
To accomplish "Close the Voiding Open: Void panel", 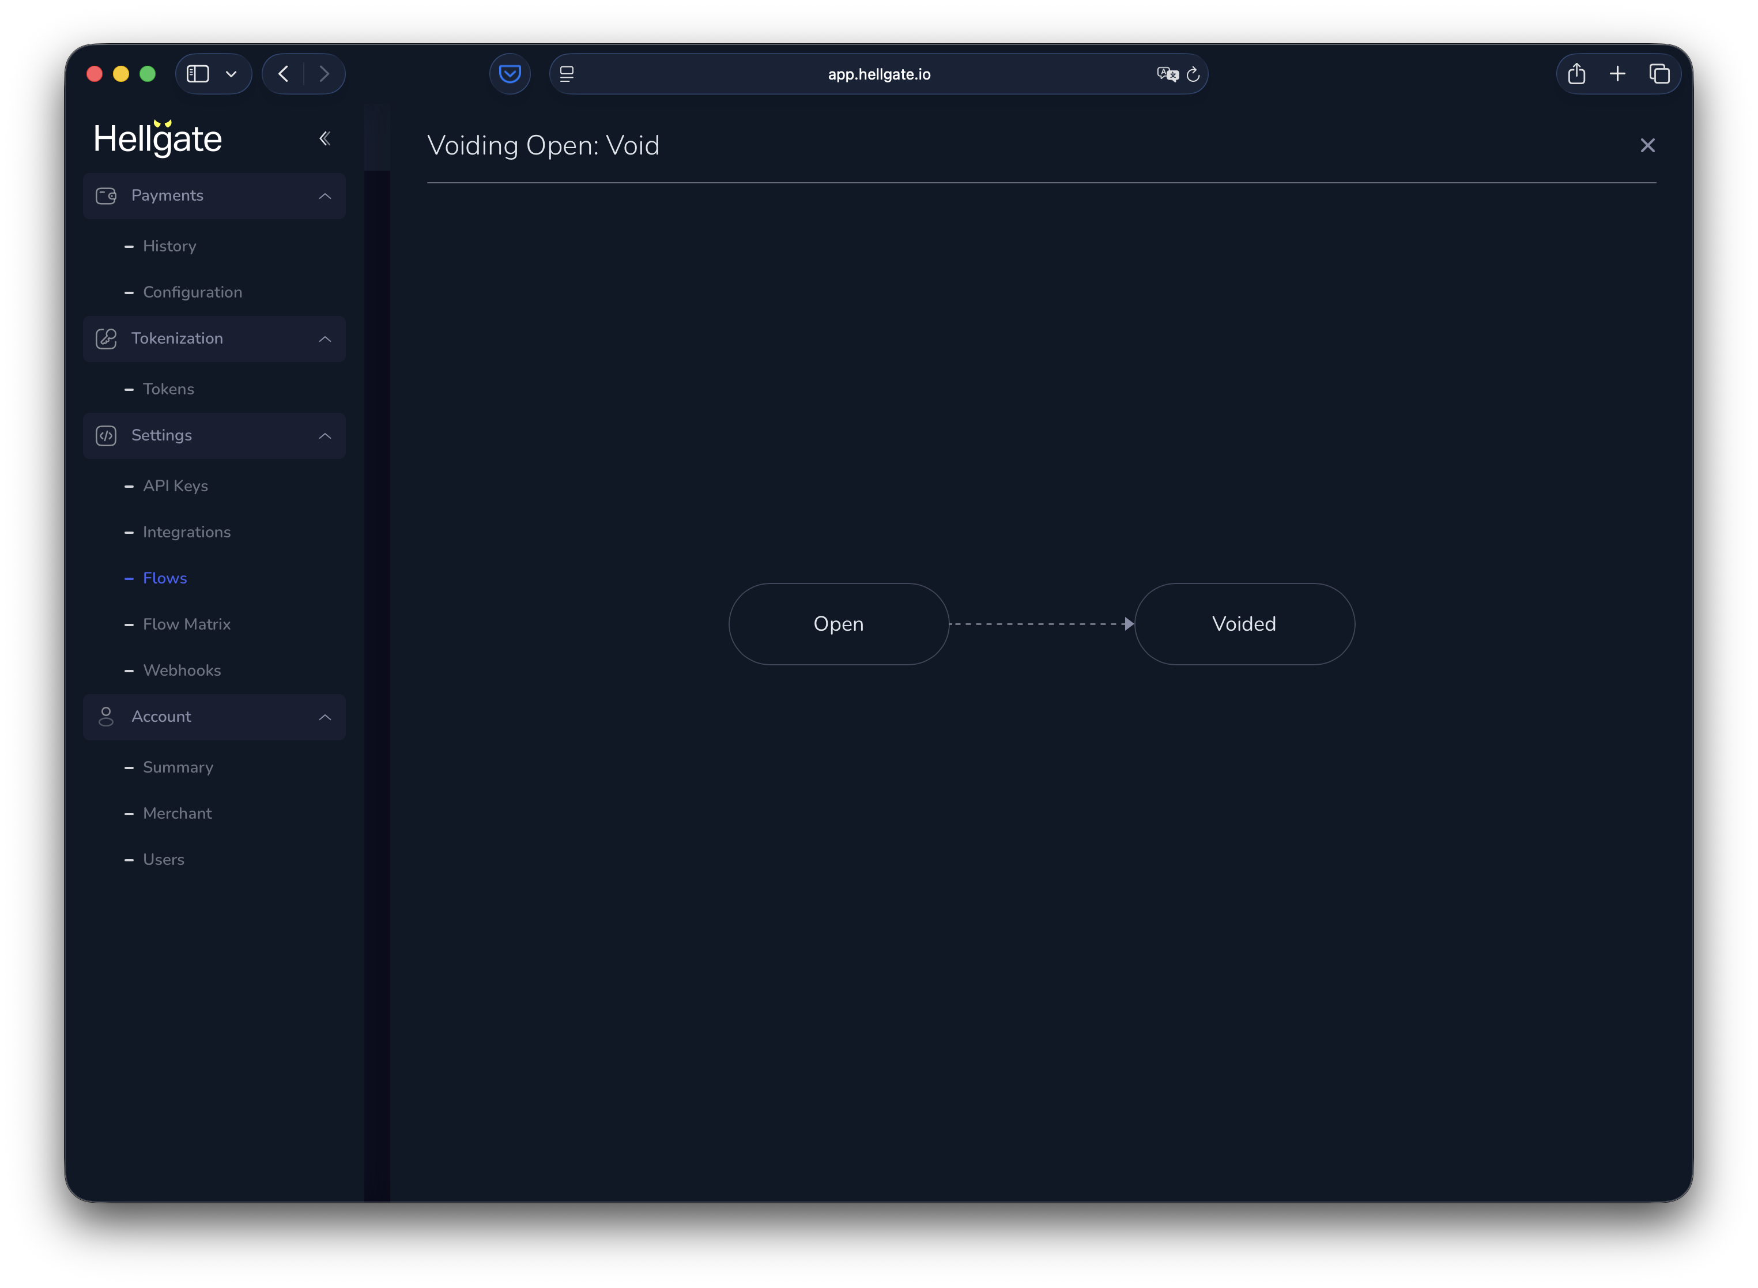I will point(1647,146).
